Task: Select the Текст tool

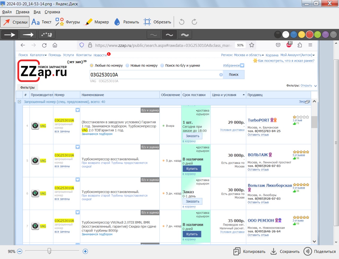Action: [x=41, y=22]
